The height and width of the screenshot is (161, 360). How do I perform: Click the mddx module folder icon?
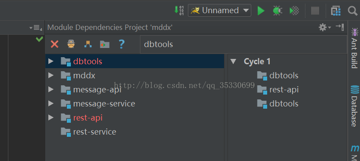(66, 76)
